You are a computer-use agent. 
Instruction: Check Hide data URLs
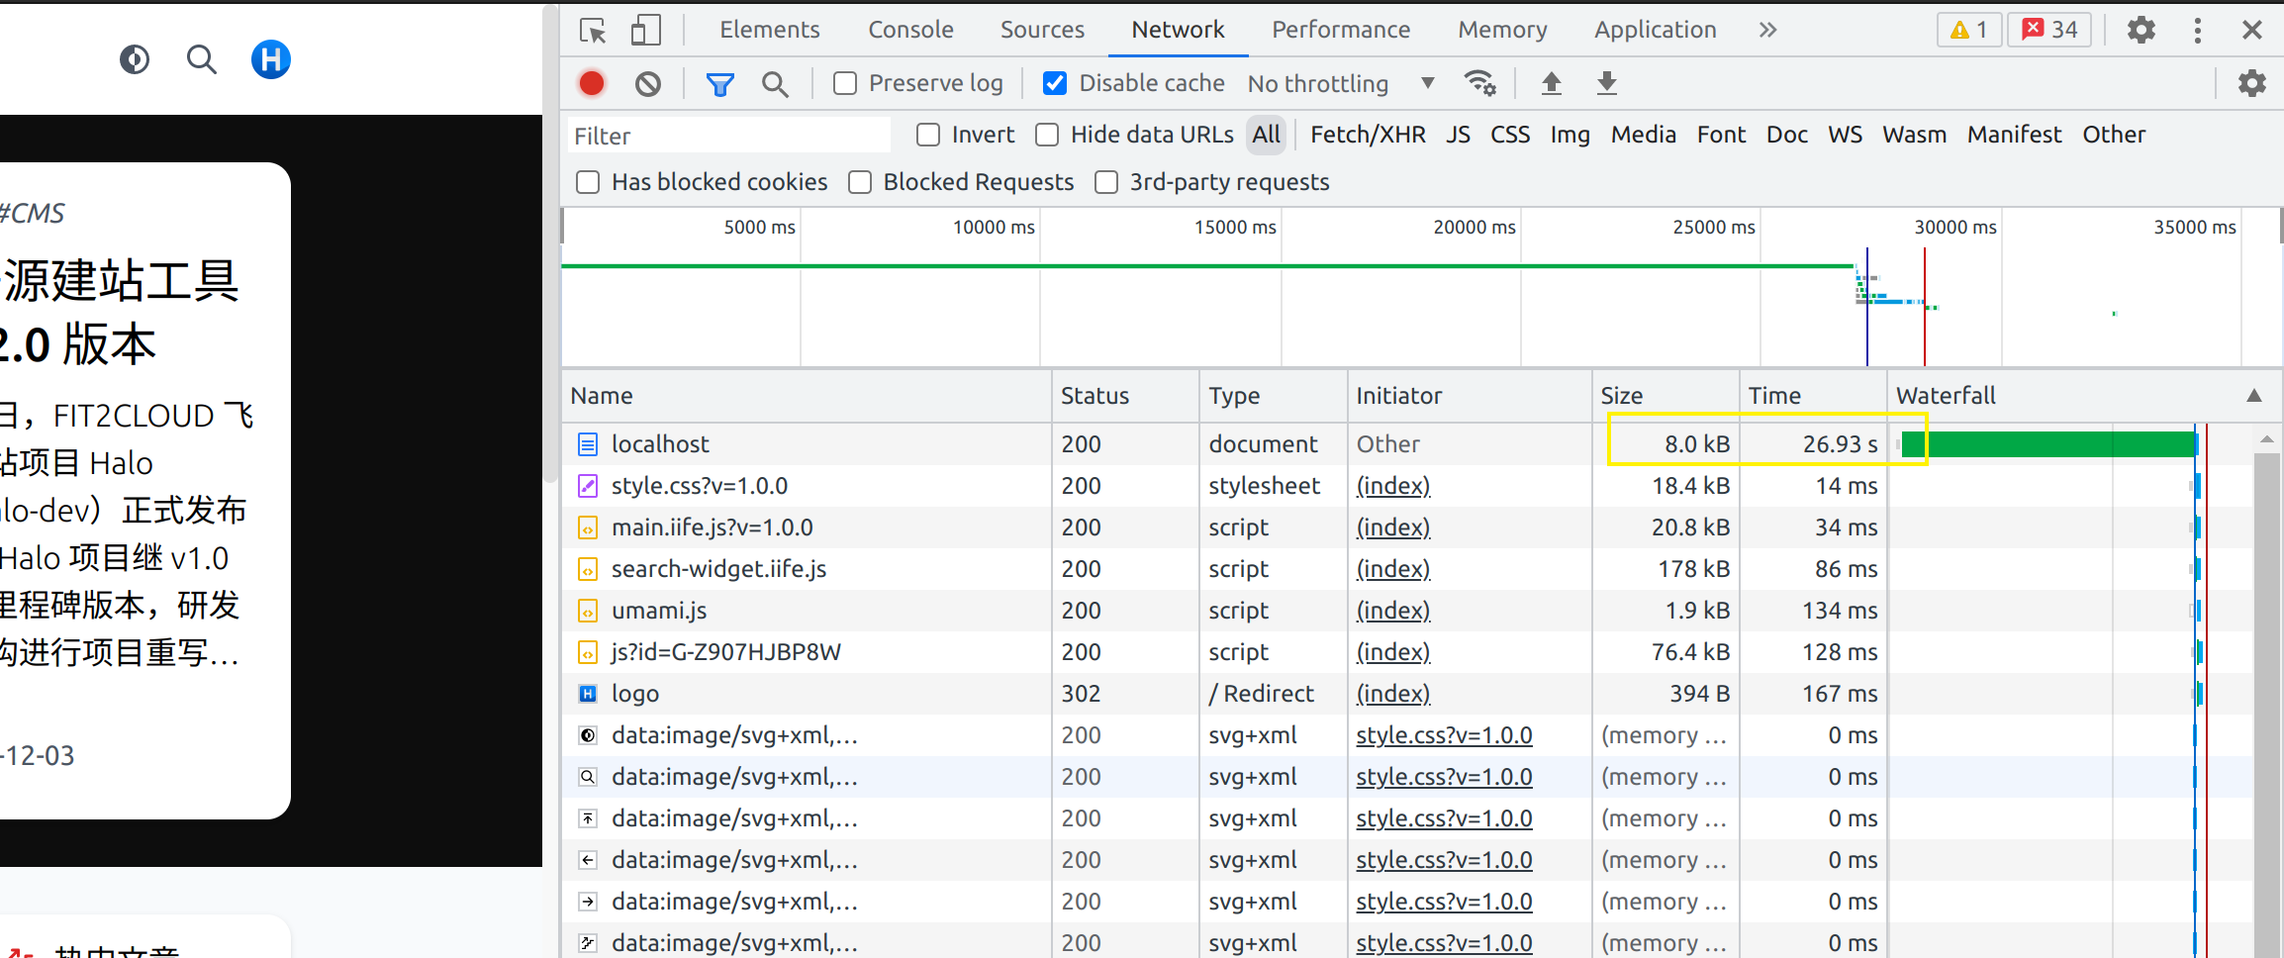click(1046, 135)
